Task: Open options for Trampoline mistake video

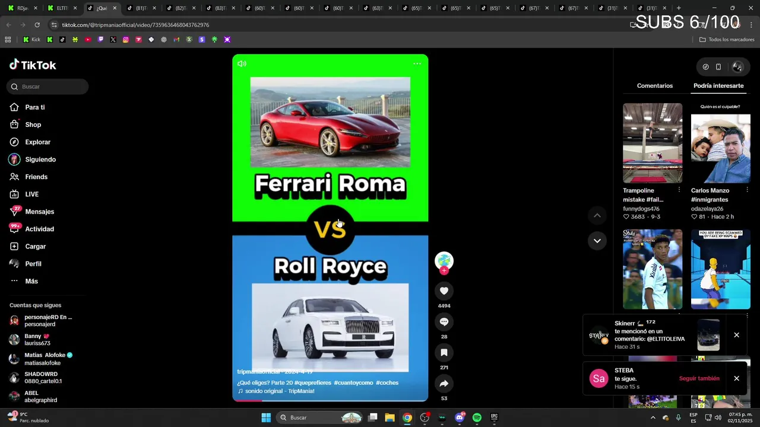Action: pyautogui.click(x=679, y=190)
